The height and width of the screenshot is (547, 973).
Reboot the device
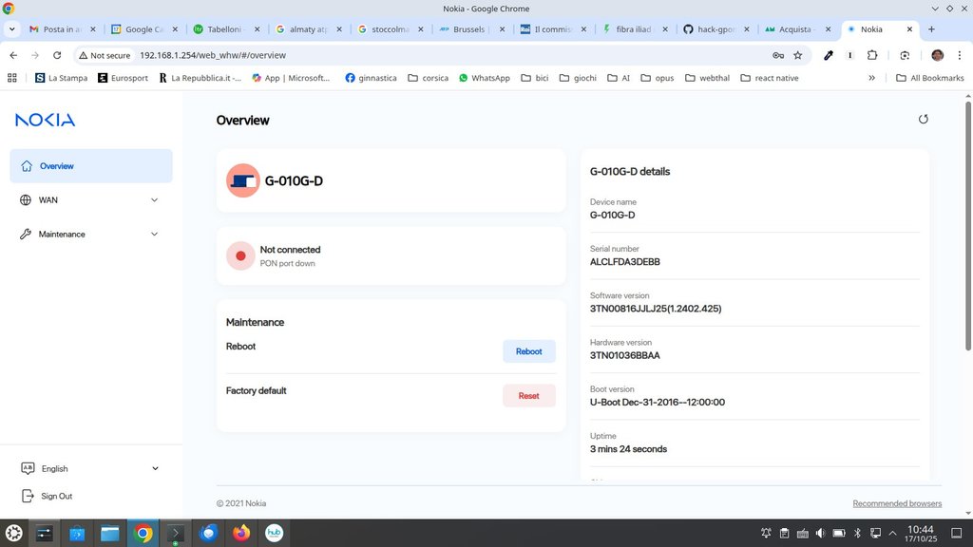point(528,351)
